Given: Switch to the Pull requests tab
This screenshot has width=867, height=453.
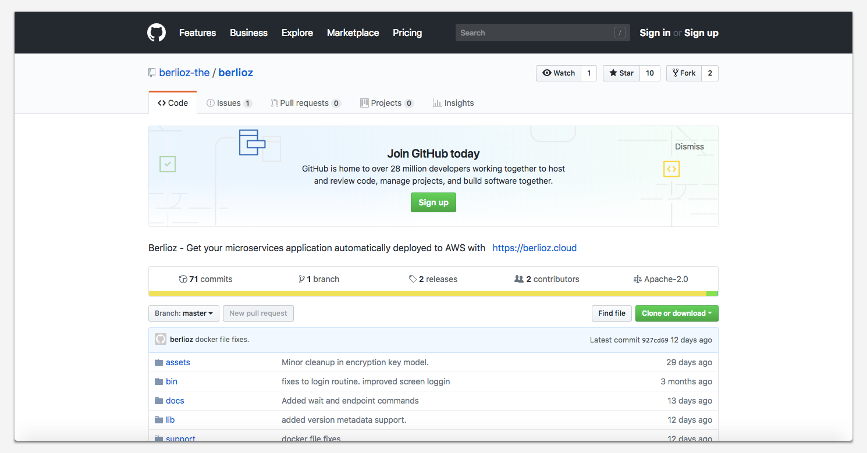Looking at the screenshot, I should click(305, 103).
